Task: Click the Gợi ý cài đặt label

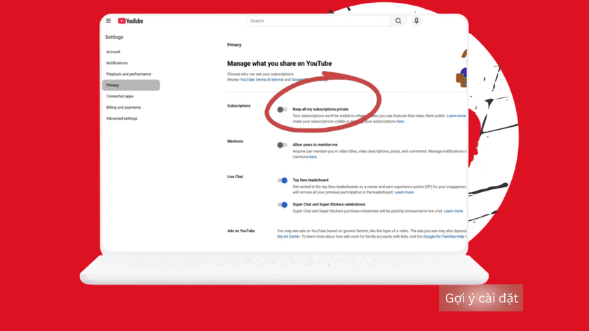Action: [x=481, y=298]
